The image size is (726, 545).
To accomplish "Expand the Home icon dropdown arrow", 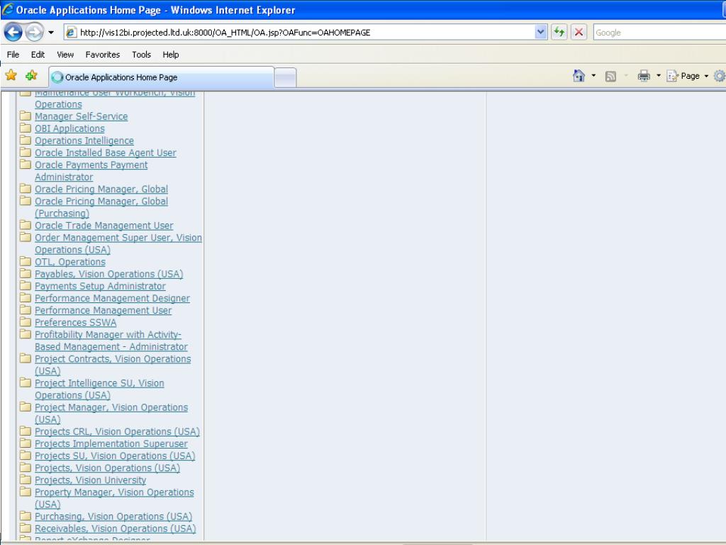I will click(593, 75).
